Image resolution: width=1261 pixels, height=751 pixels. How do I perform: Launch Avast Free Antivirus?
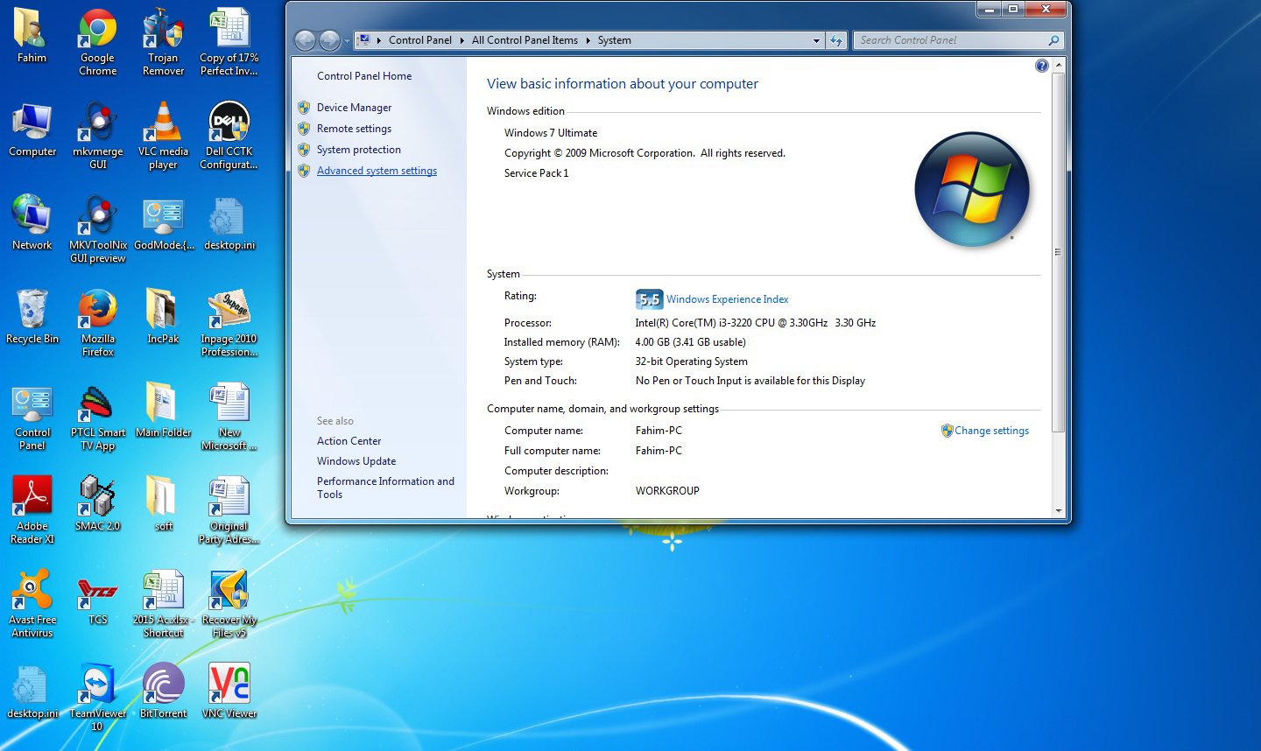coord(32,588)
